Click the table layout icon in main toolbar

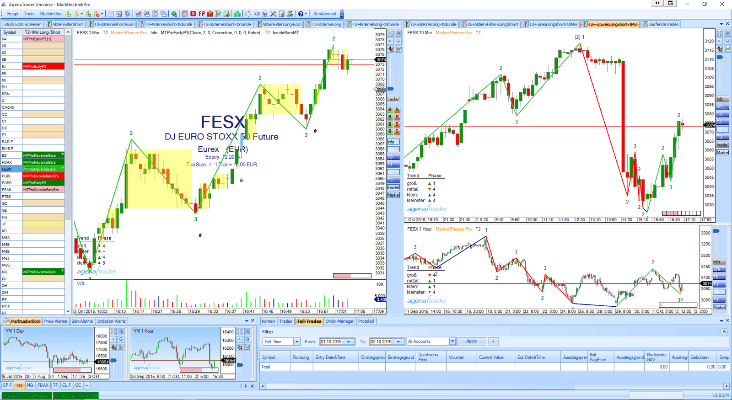[111, 14]
